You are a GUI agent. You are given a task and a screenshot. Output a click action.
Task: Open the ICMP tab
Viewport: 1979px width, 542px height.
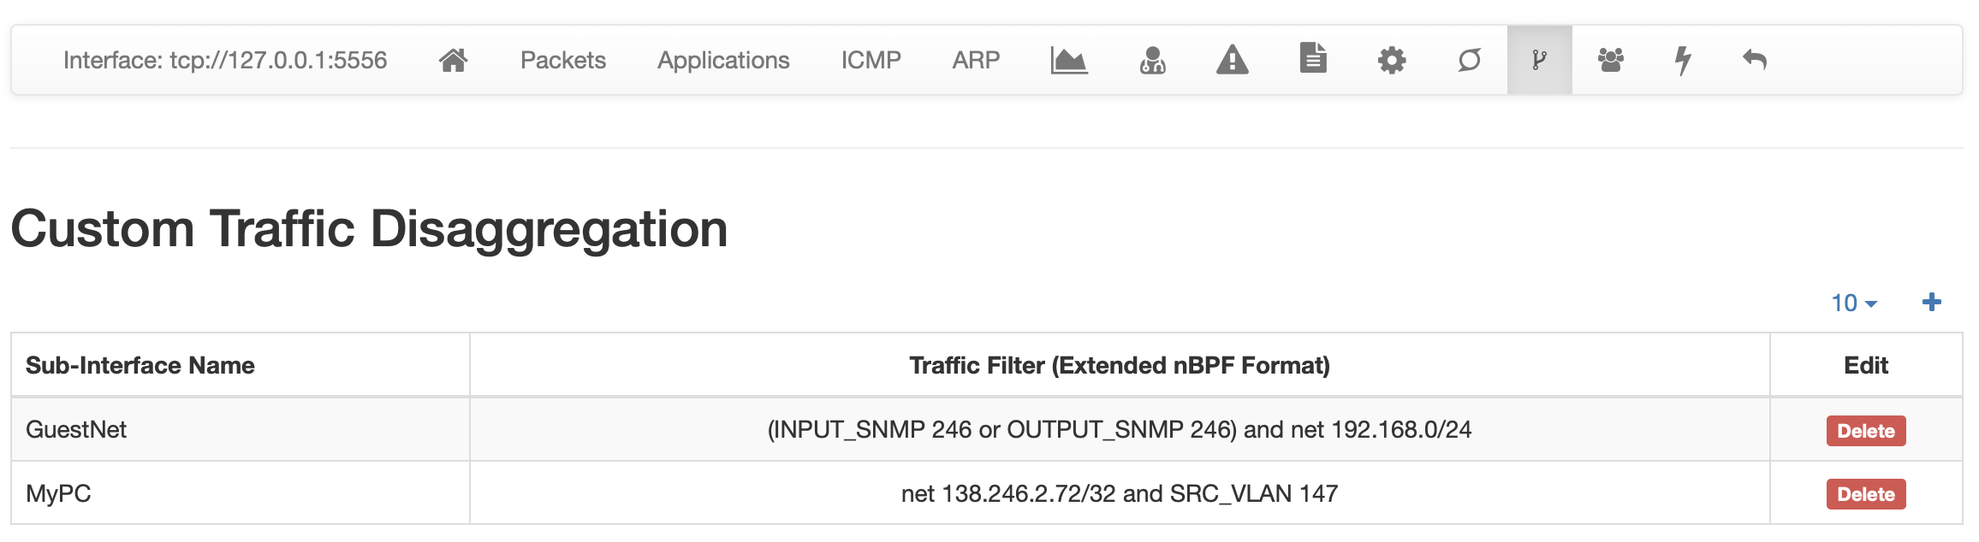click(871, 60)
